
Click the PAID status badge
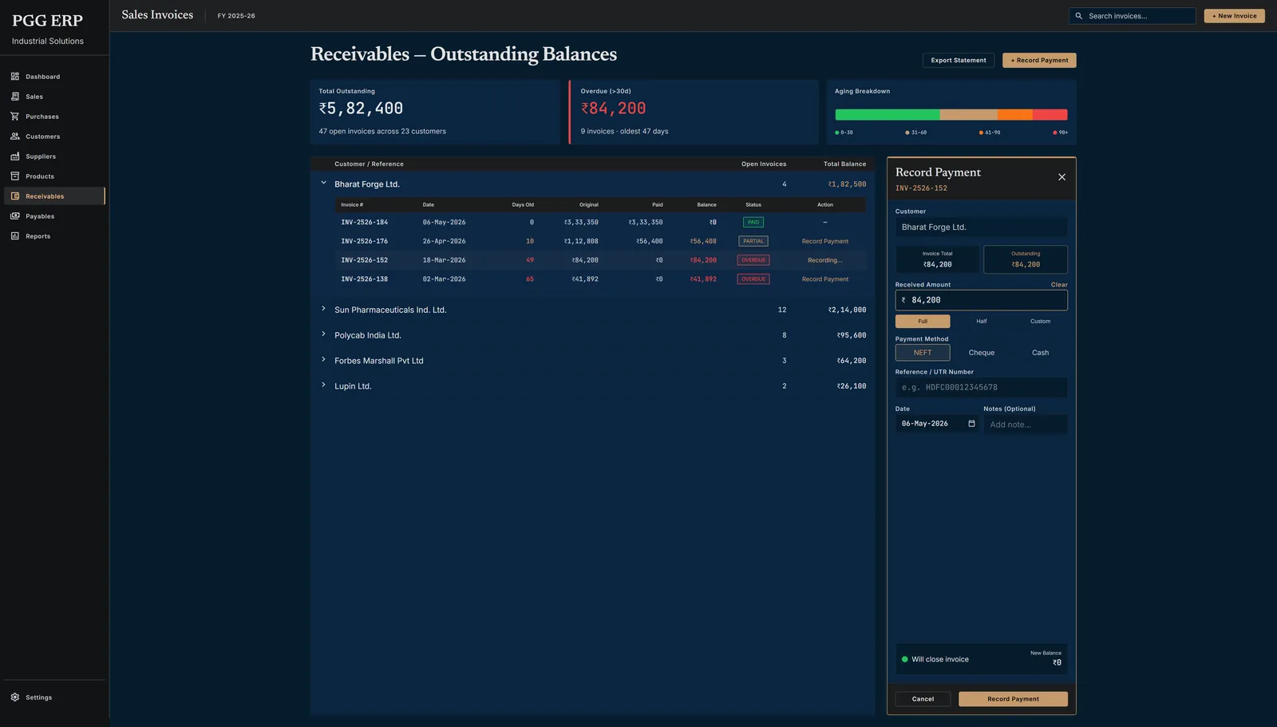pos(753,223)
